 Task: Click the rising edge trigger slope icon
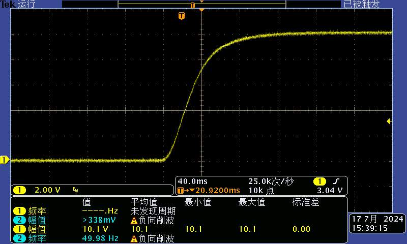336,181
